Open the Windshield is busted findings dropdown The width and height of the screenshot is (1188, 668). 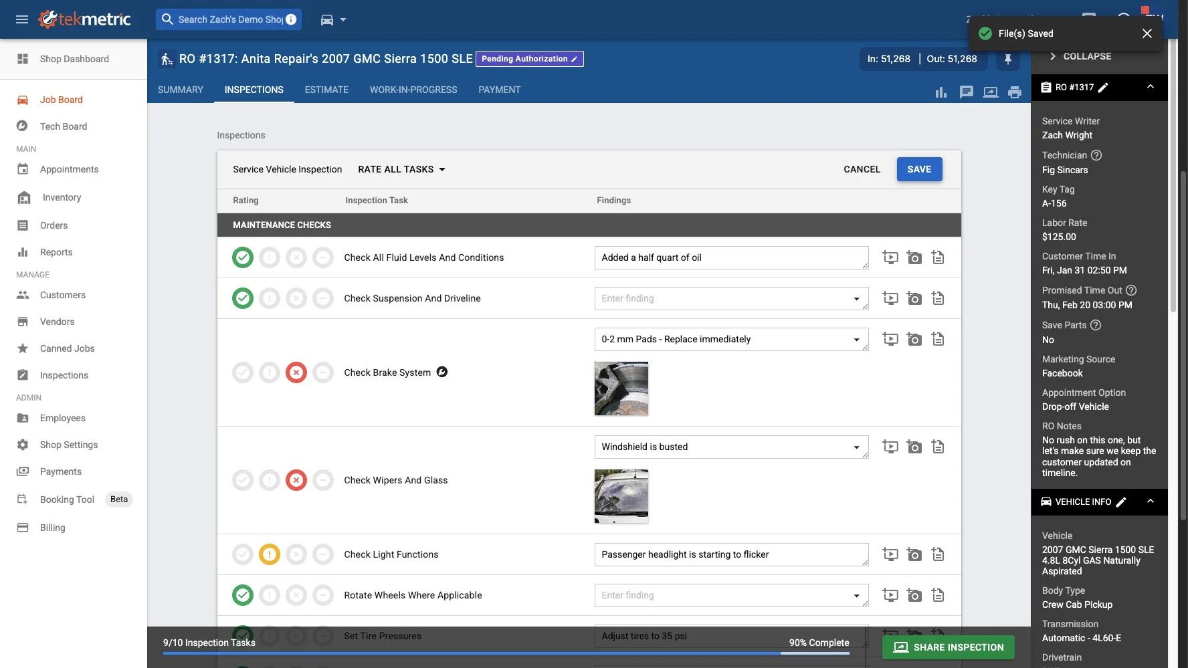click(856, 447)
